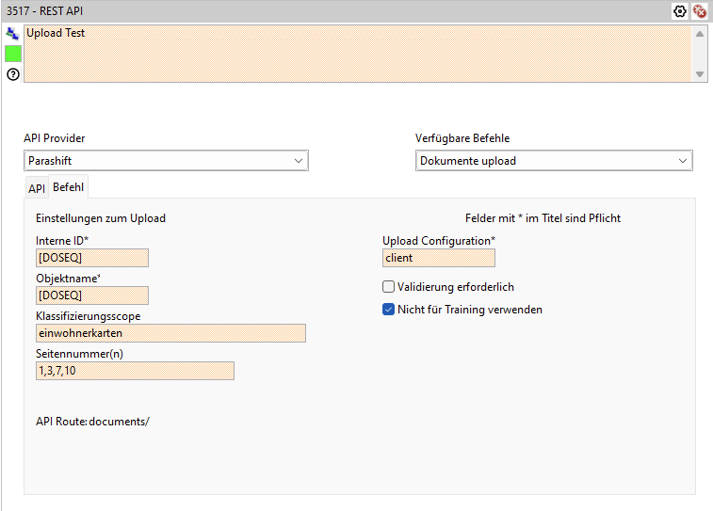This screenshot has width=713, height=511.
Task: Edit the Seitennummer(n) field
Action: click(x=135, y=371)
